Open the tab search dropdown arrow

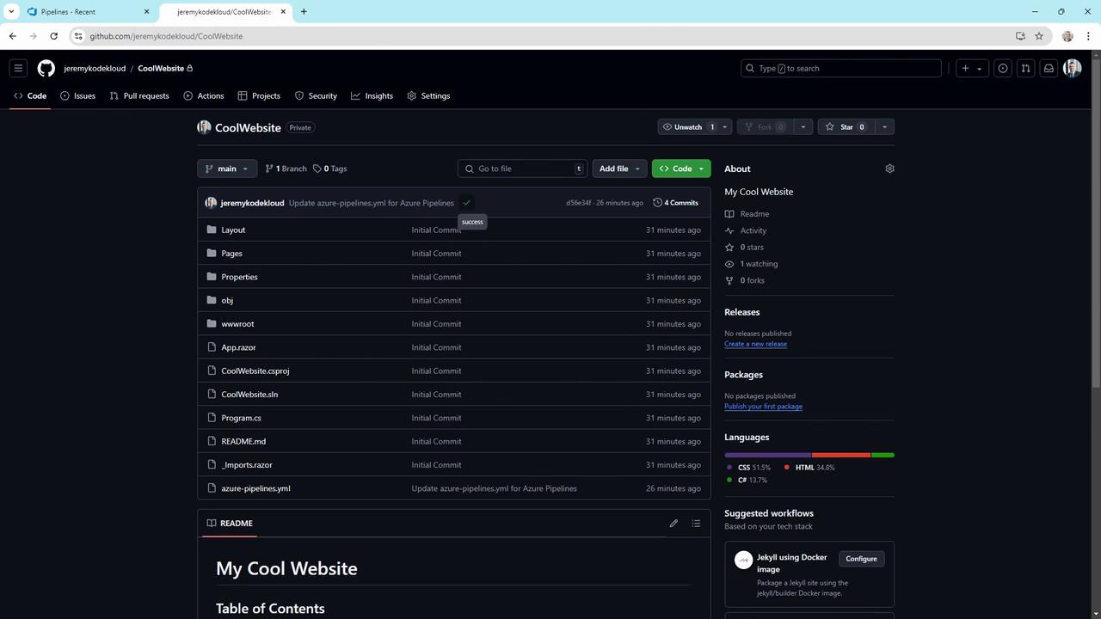[11, 12]
